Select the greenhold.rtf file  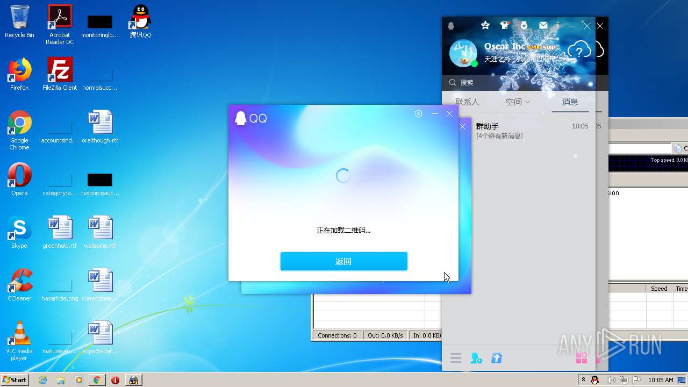(x=60, y=232)
